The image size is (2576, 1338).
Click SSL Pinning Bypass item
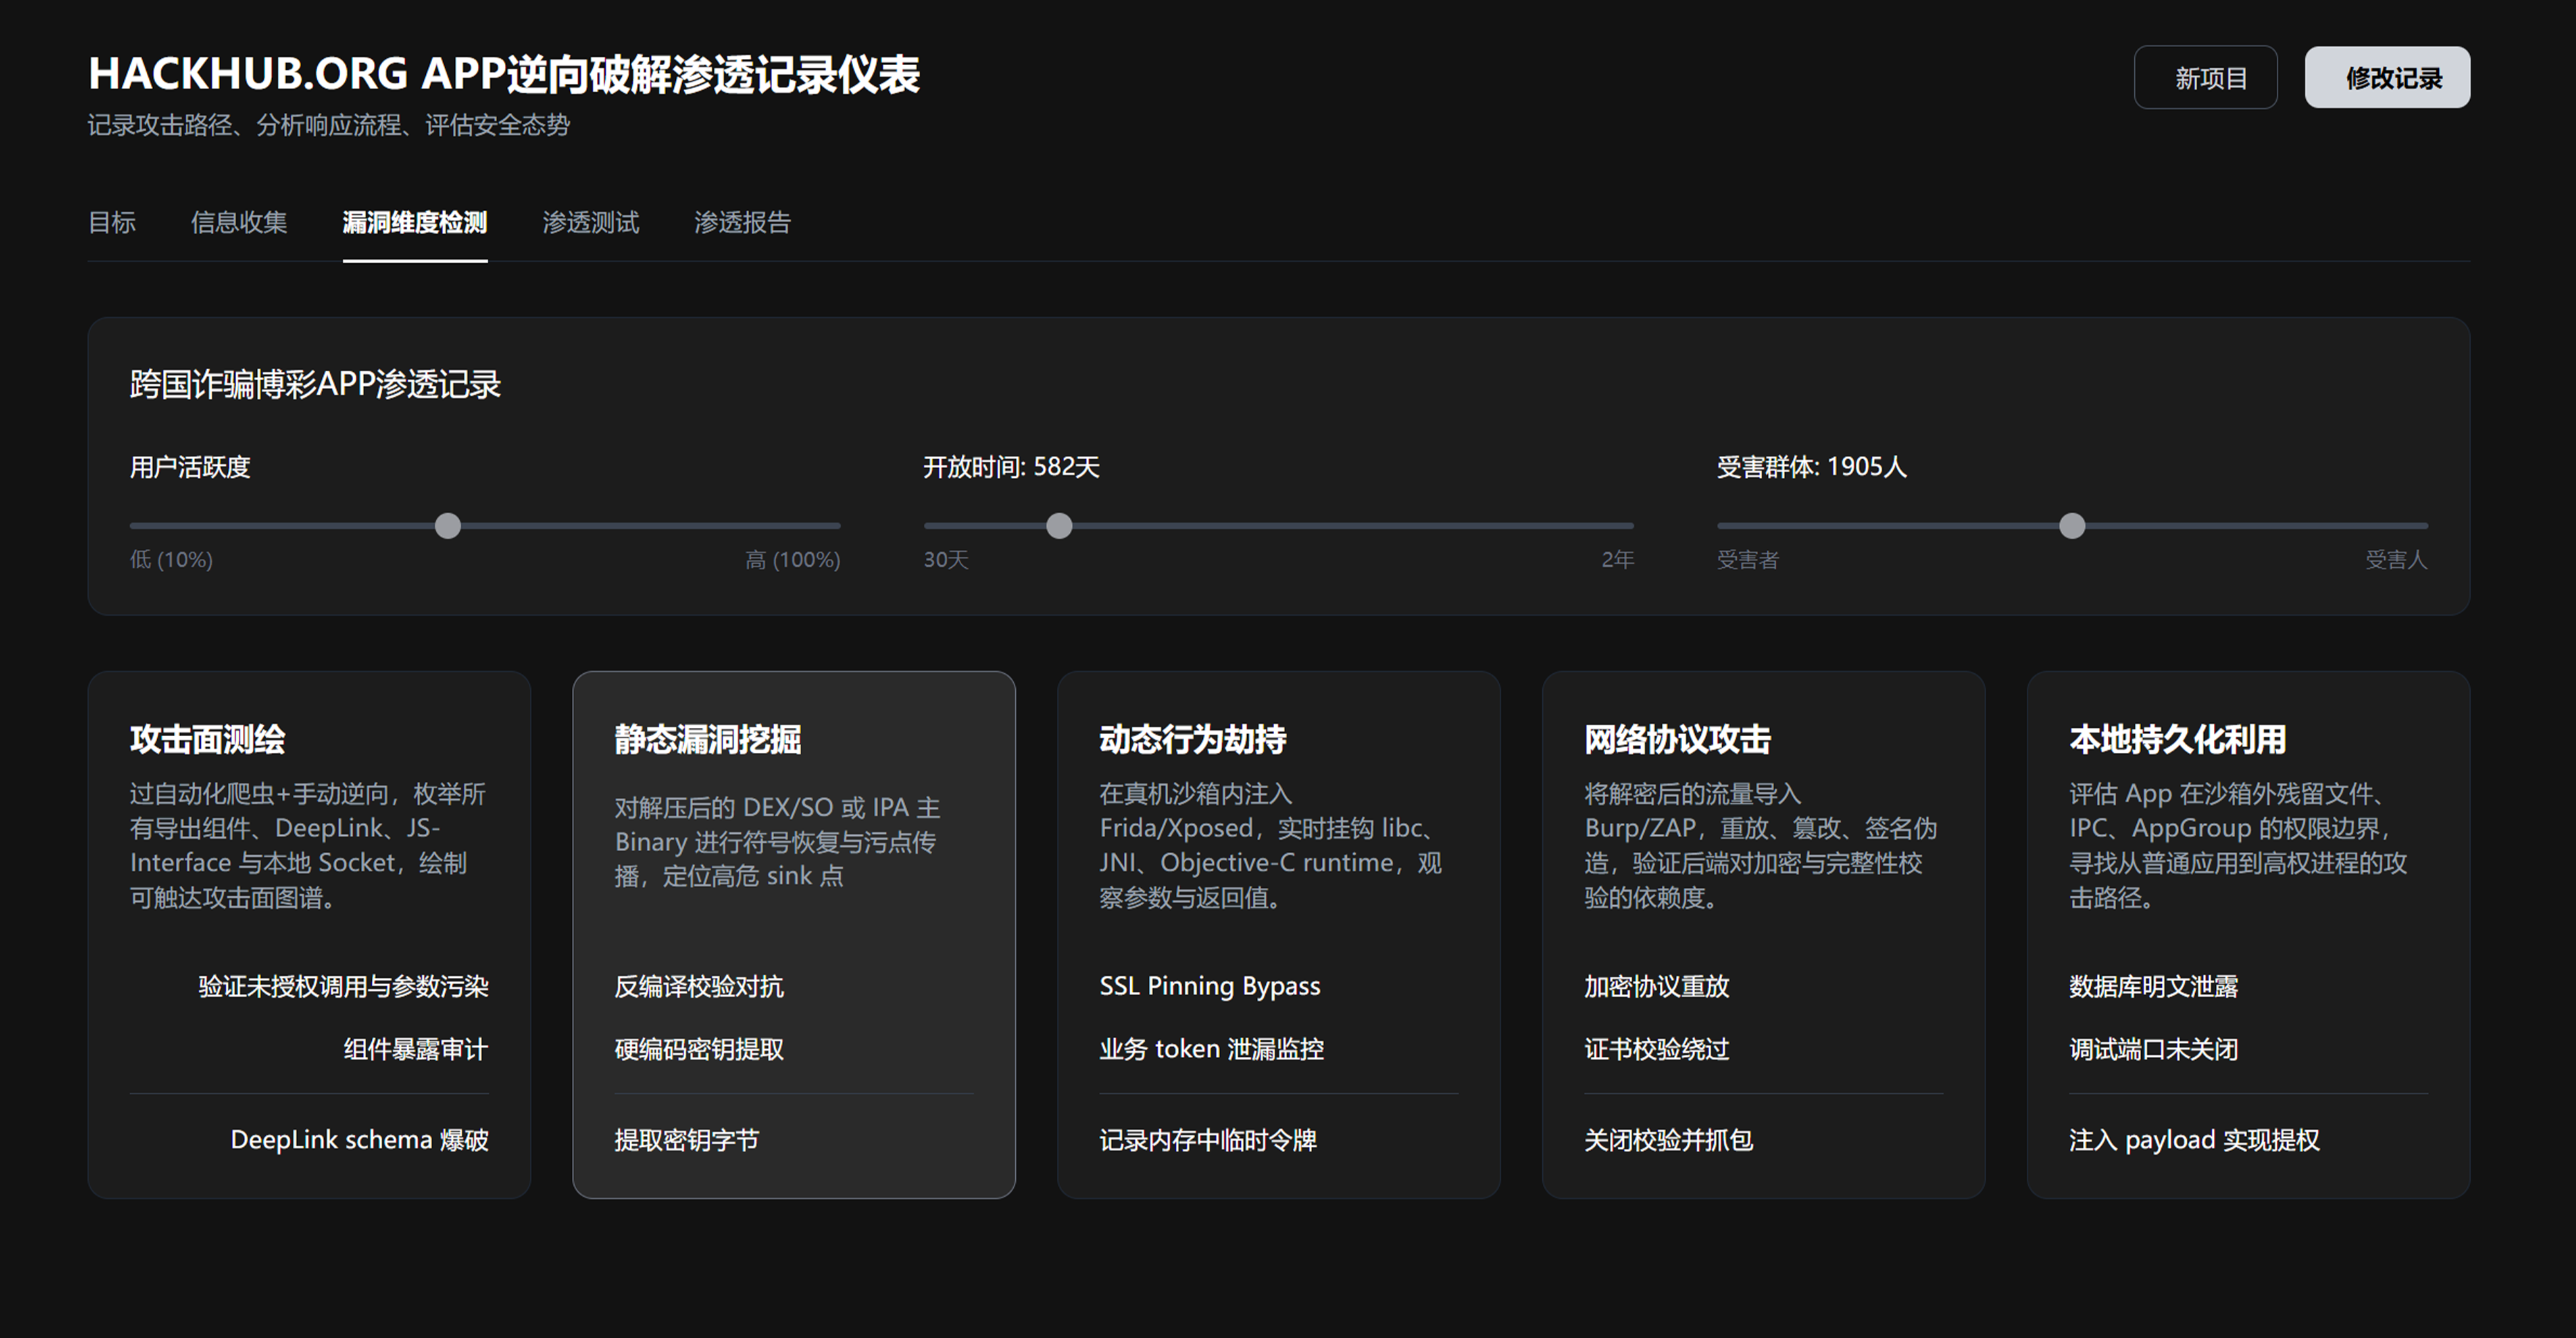(1210, 986)
